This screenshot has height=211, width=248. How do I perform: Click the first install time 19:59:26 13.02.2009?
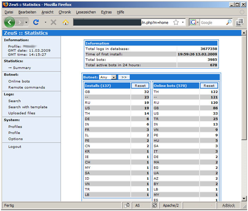(x=197, y=54)
